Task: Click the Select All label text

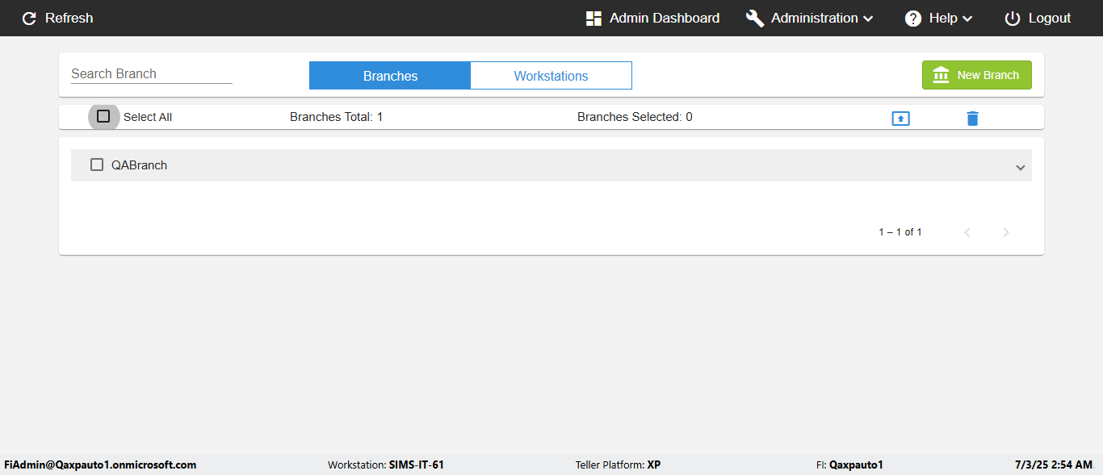Action: click(148, 117)
